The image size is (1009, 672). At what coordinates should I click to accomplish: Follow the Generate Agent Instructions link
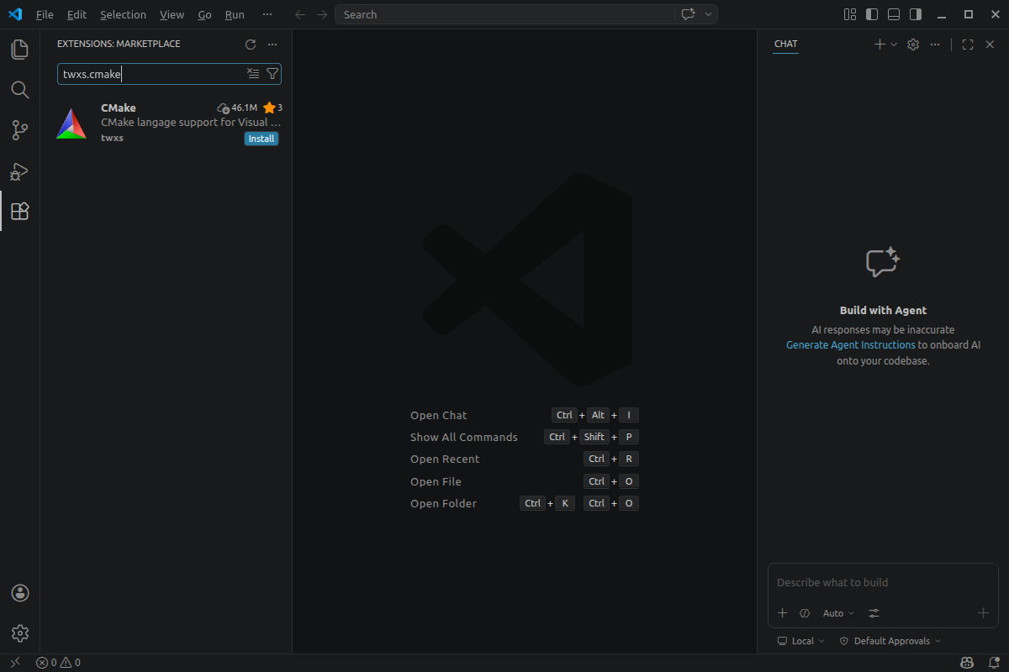(x=851, y=345)
